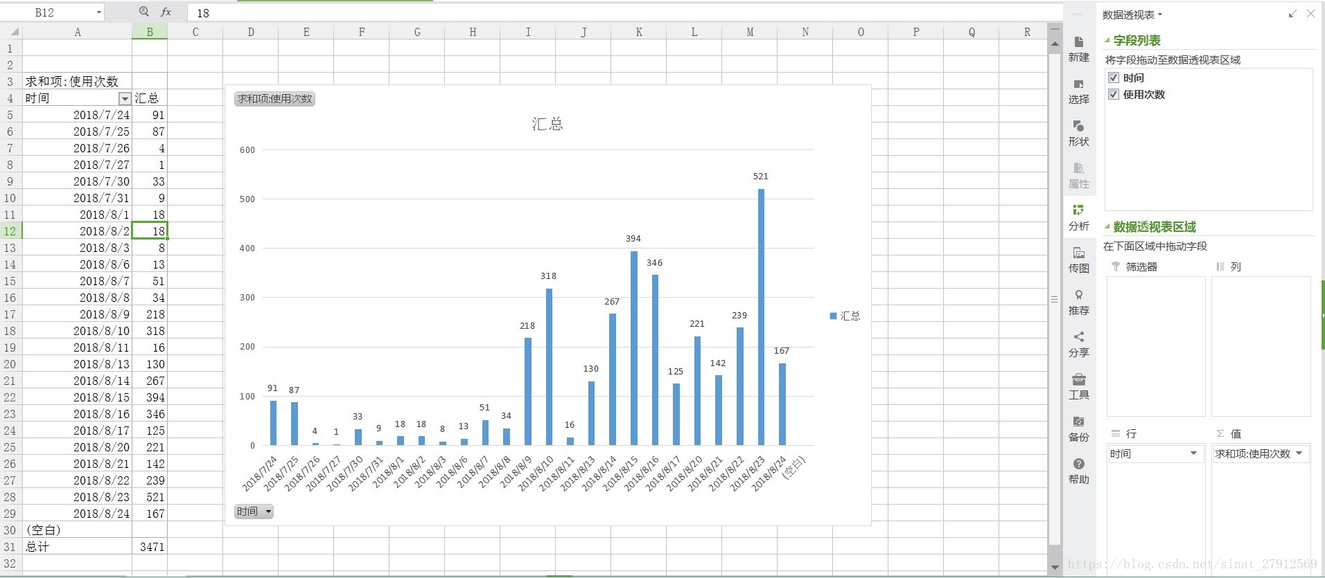Viewport: 1325px width, 578px height.
Task: Click the 备份 backup icon
Action: tap(1078, 428)
